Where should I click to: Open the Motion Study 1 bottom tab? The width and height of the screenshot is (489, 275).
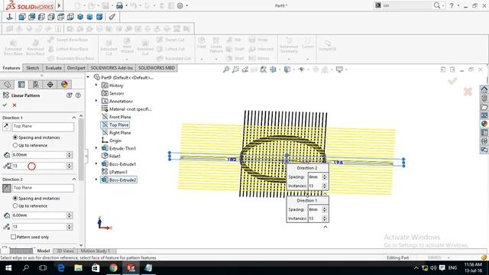click(96, 251)
